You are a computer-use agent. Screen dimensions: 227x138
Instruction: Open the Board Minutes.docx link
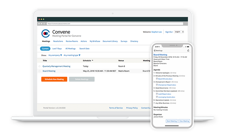click(x=165, y=79)
